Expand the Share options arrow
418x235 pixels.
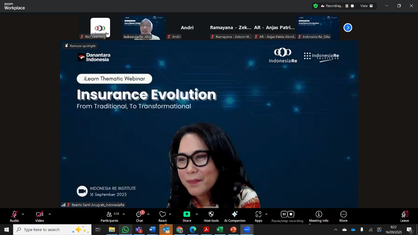197,214
